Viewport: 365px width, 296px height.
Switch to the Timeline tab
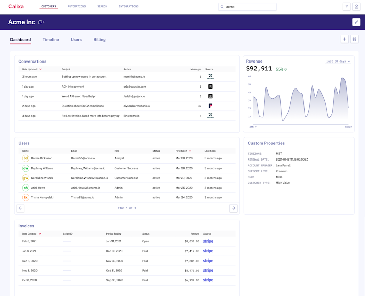click(51, 40)
